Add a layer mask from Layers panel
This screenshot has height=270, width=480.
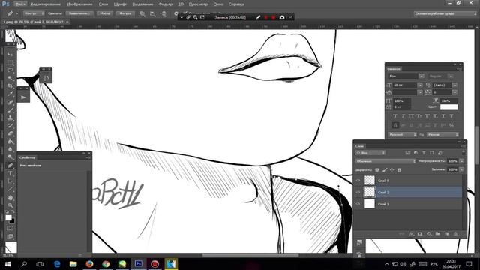click(x=420, y=234)
